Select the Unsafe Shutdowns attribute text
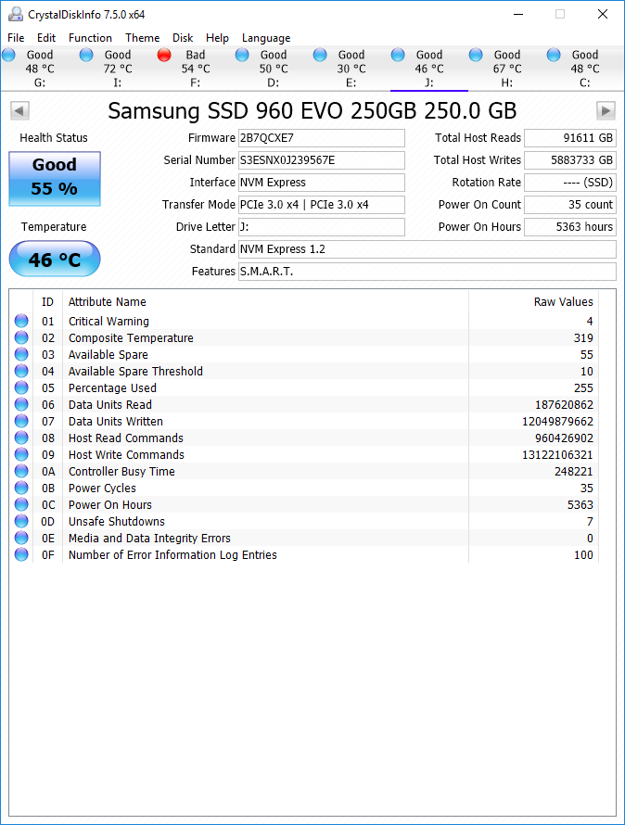The image size is (625, 825). tap(116, 521)
